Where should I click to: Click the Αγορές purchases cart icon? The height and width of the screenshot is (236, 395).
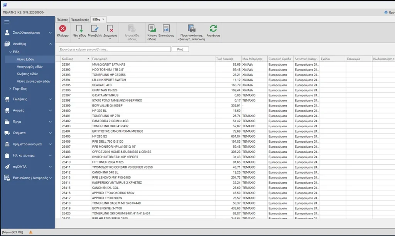[x=7, y=110]
